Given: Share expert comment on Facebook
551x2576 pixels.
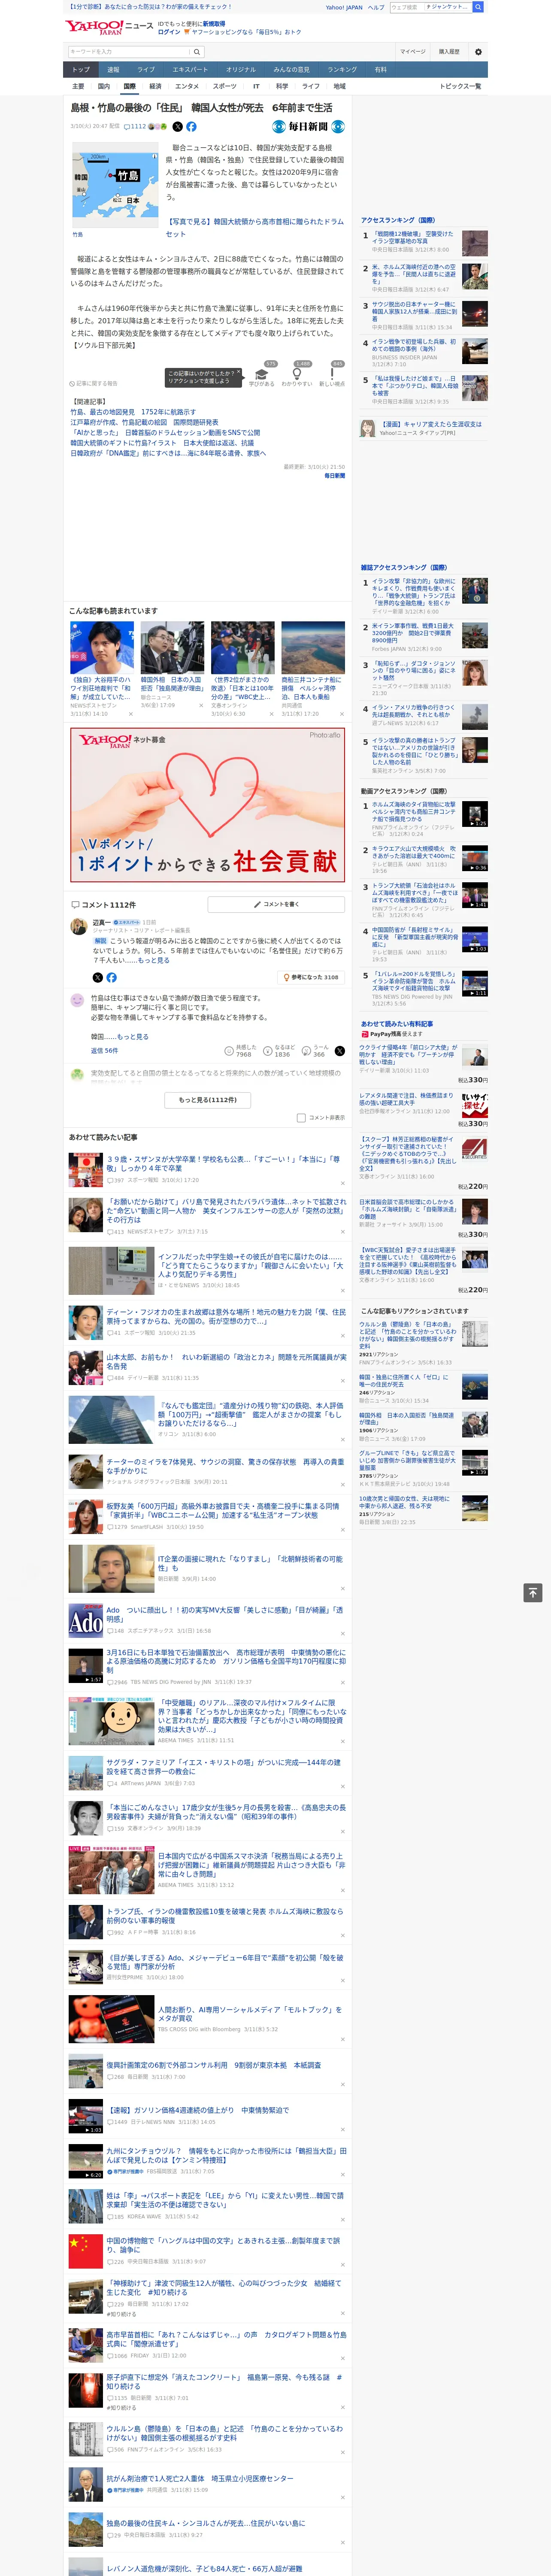Looking at the screenshot, I should pos(111,977).
